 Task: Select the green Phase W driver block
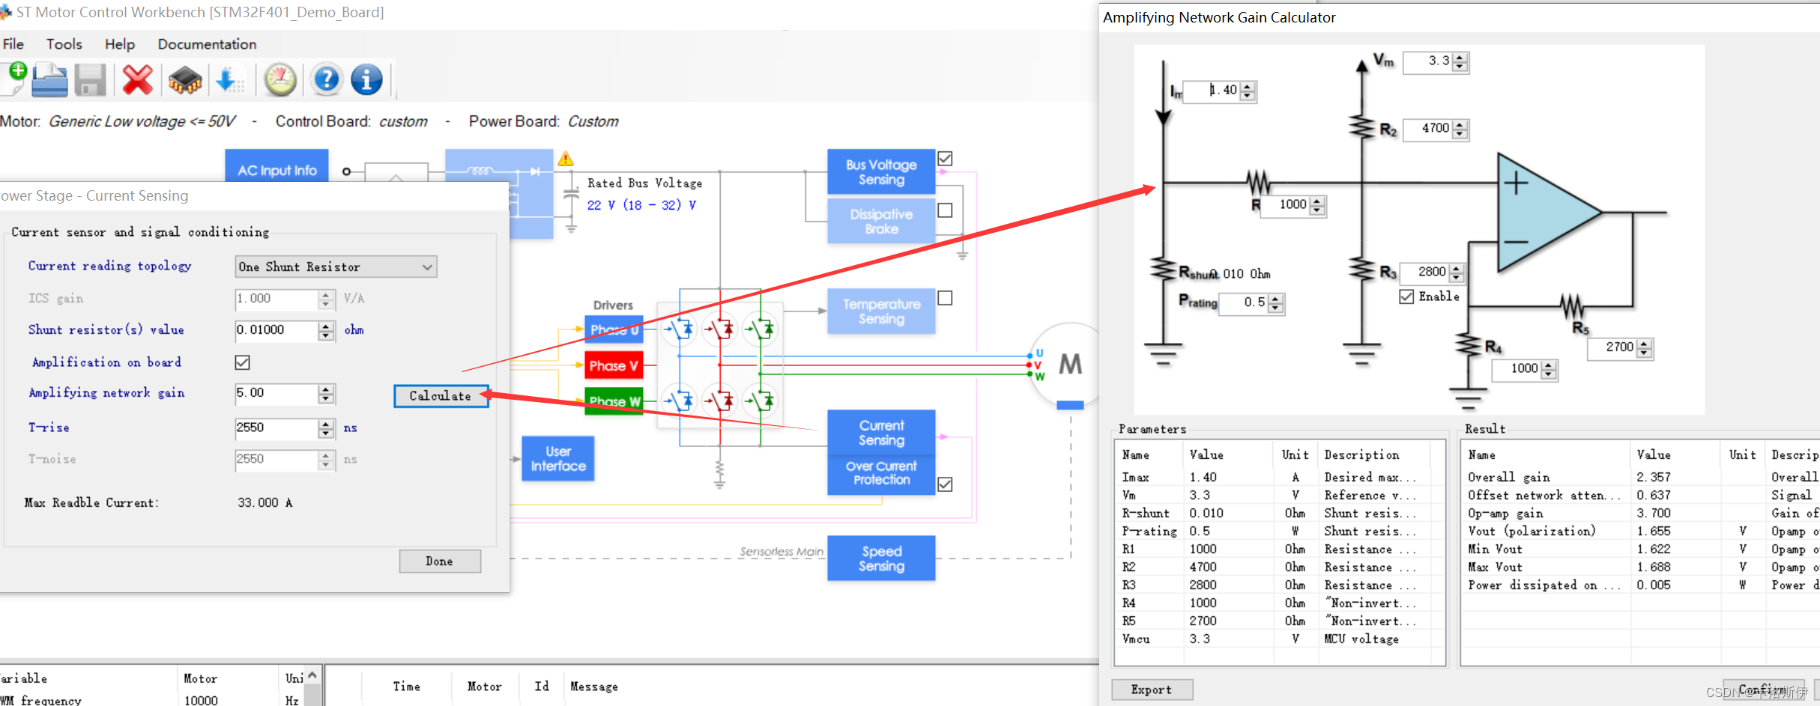click(614, 401)
